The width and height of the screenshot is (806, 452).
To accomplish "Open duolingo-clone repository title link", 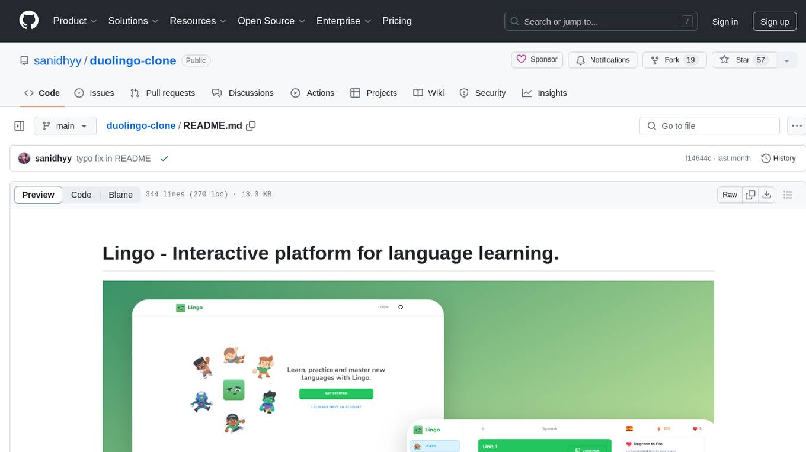I will [x=133, y=60].
